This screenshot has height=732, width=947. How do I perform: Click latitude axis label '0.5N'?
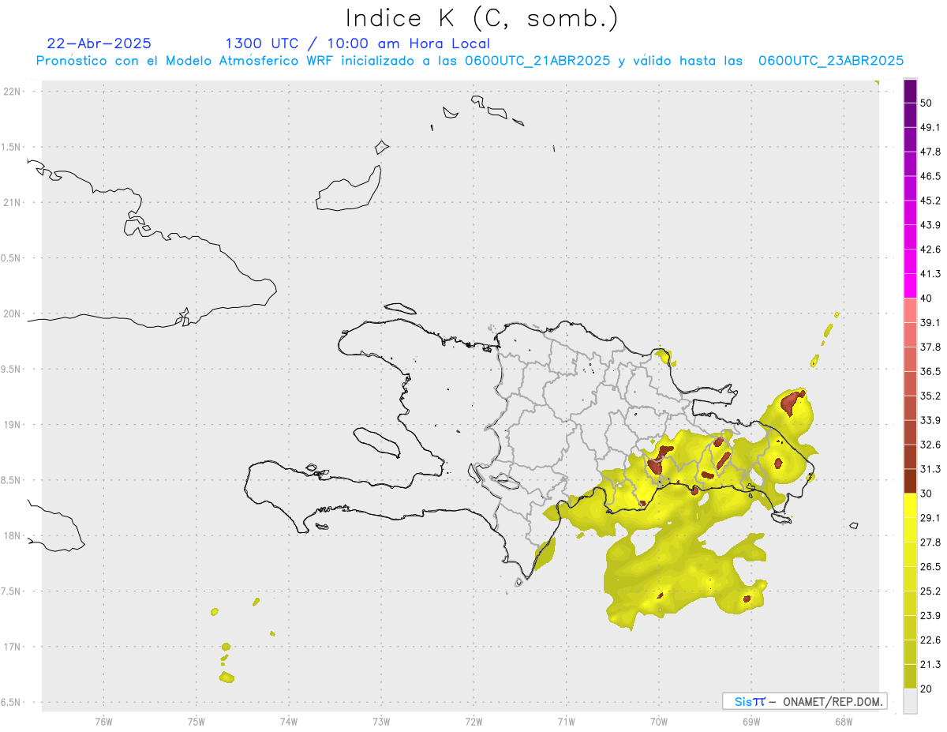12,258
